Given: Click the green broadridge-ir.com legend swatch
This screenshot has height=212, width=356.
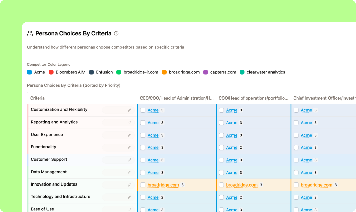Looking at the screenshot, I should (119, 72).
